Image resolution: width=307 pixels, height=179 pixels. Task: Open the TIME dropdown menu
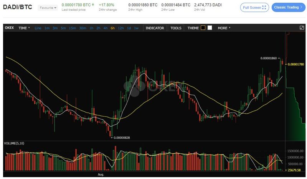point(24,28)
